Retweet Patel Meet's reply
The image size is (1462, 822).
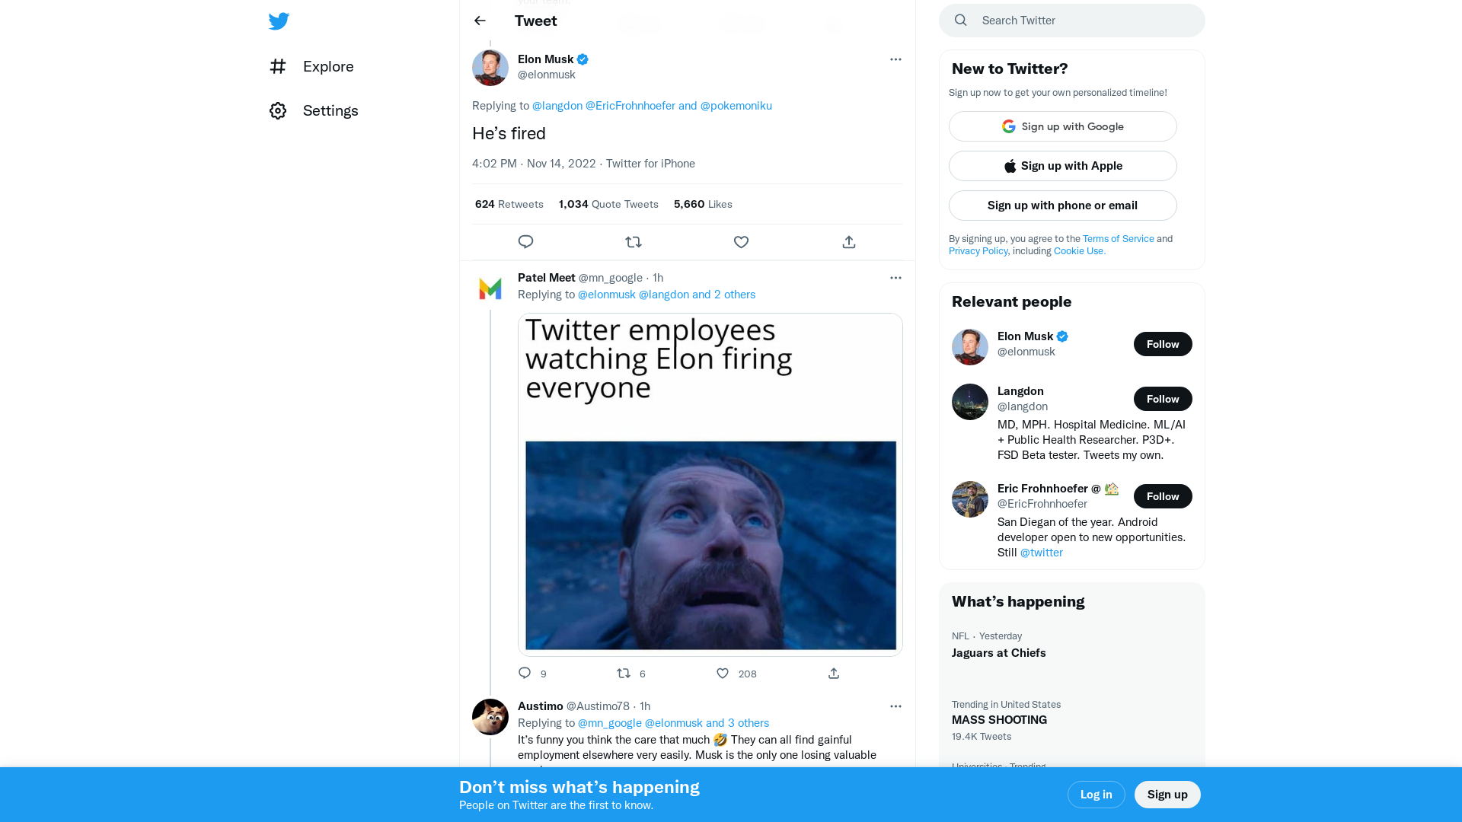pos(622,674)
